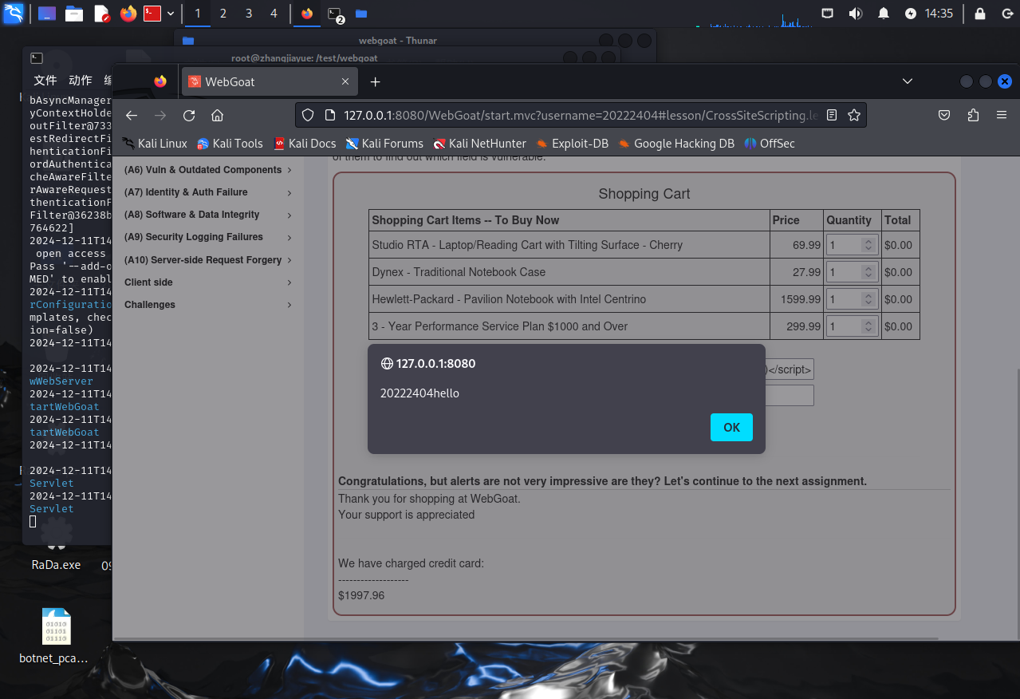Select the WebGoat browser tab
The image size is (1020, 699).
270,81
